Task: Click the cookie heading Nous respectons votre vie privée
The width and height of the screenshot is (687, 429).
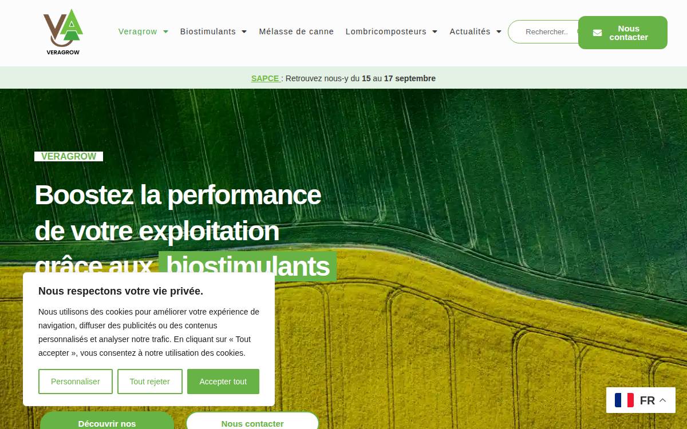Action: 121,291
